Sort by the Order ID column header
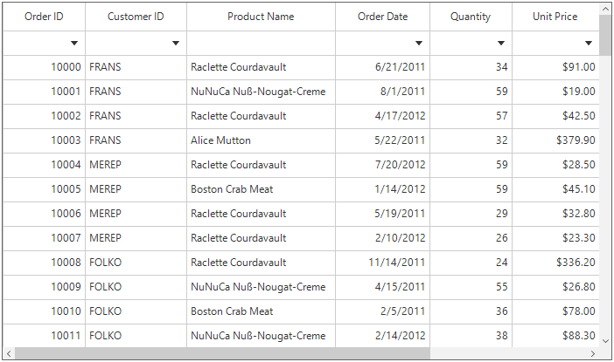The image size is (614, 362). click(x=44, y=17)
